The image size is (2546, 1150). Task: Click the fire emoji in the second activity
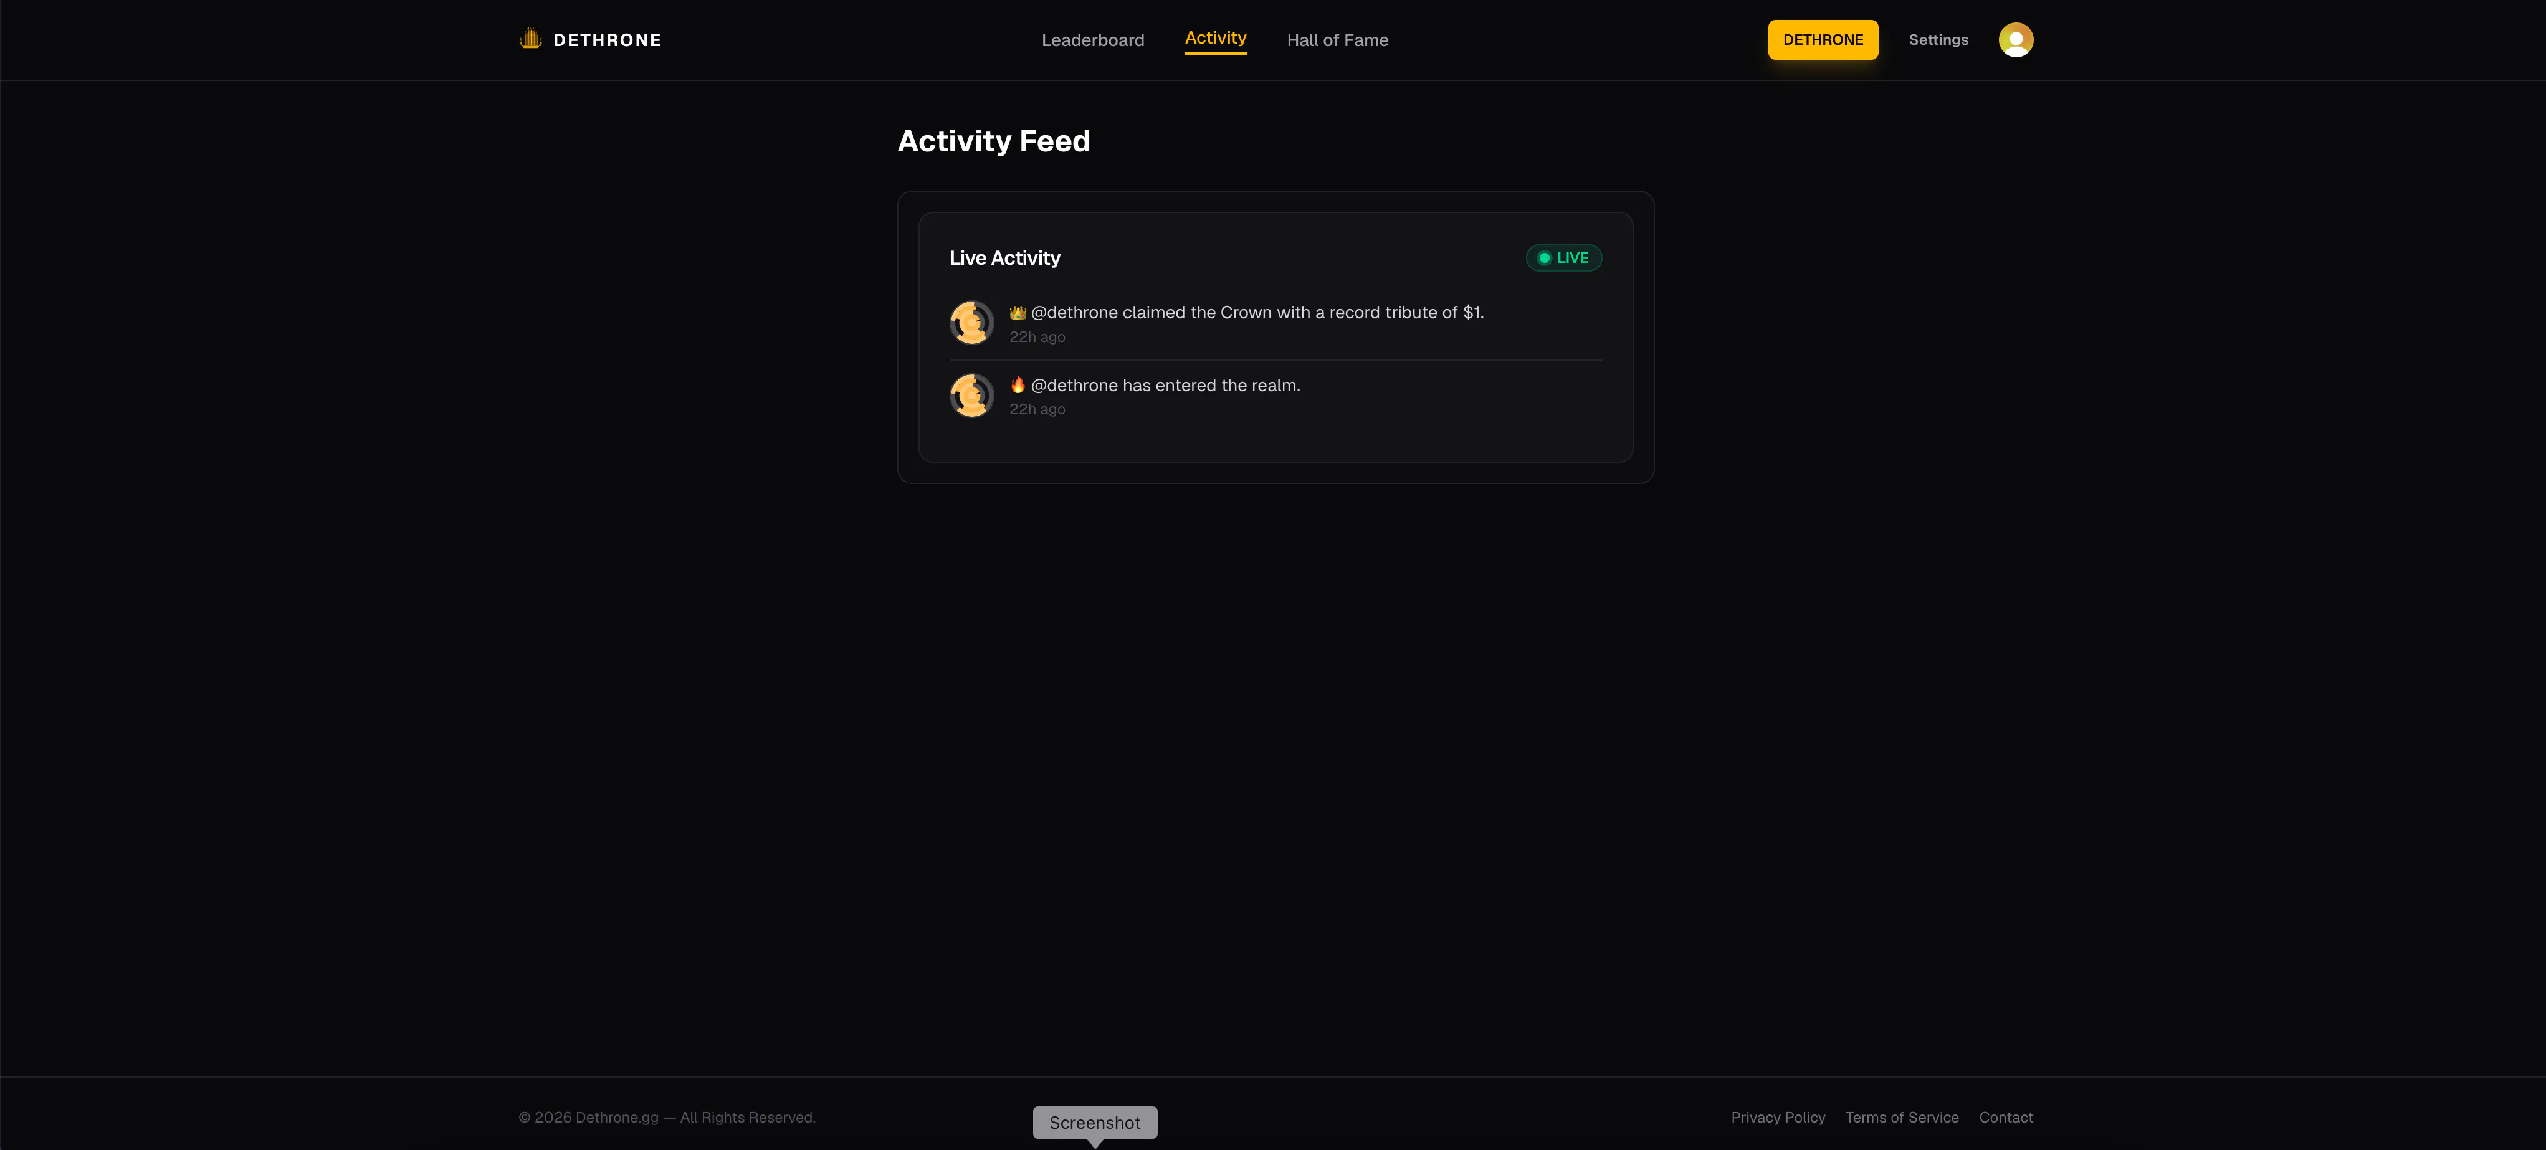click(1017, 386)
